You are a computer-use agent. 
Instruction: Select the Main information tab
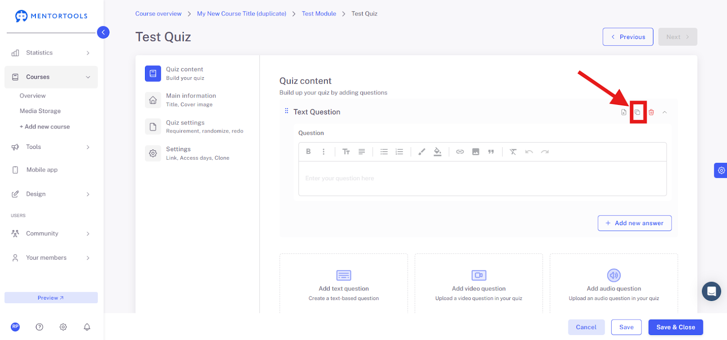pos(198,100)
